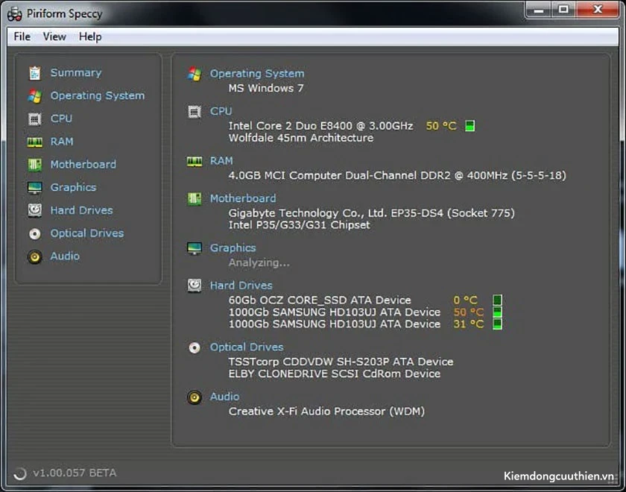The height and width of the screenshot is (492, 626).
Task: Click the MS Windows 7 text
Action: tap(266, 88)
